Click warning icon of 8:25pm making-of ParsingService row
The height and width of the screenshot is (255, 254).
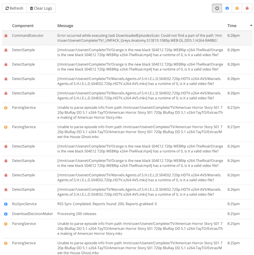[x=6, y=224]
